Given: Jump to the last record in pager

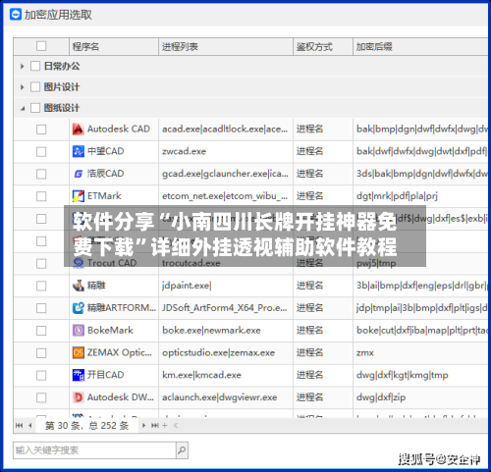Looking at the screenshot, I should 154,425.
